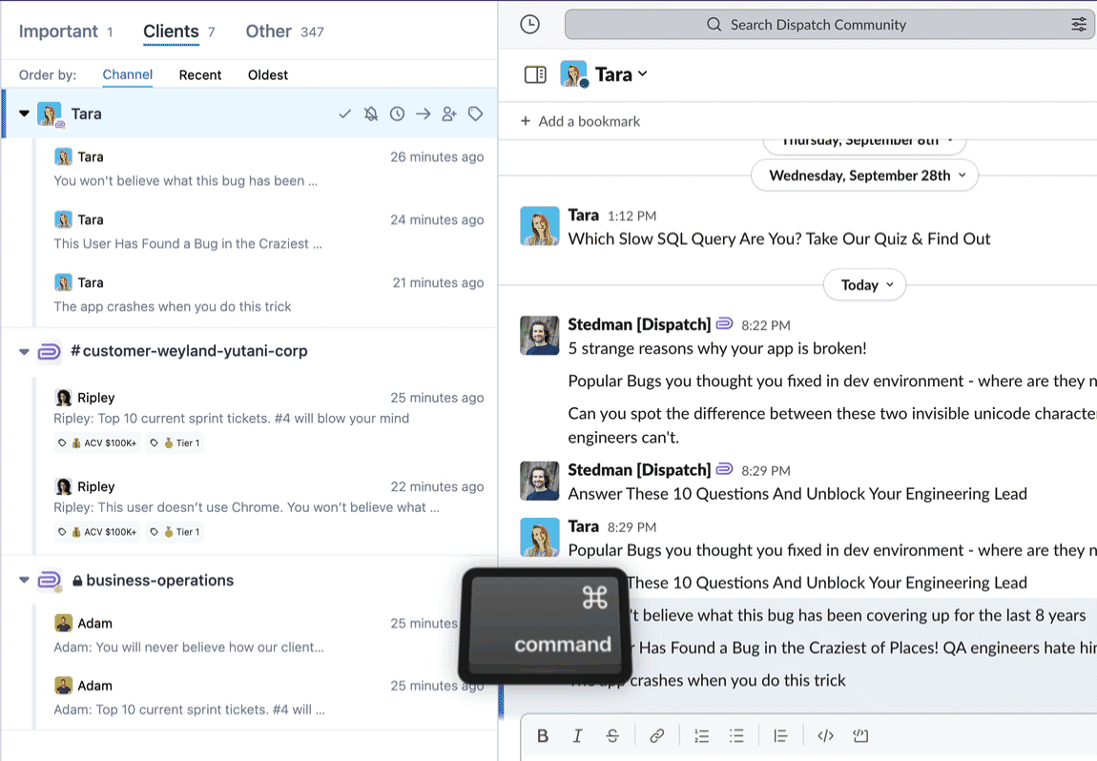Image resolution: width=1097 pixels, height=761 pixels.
Task: Assign Tara conversation with the add-person icon
Action: (x=449, y=114)
